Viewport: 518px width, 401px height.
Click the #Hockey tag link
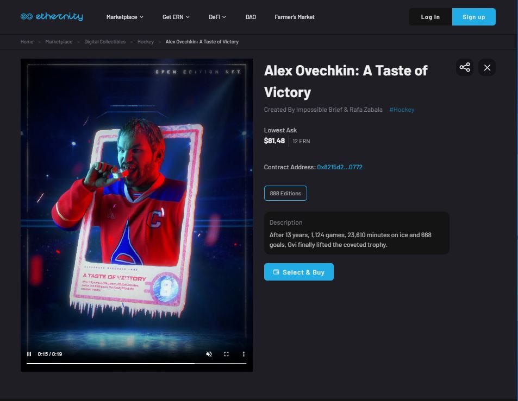click(x=401, y=110)
